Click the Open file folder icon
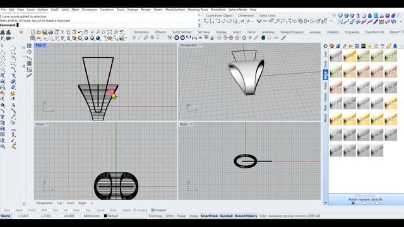The width and height of the screenshot is (404, 227). point(39,32)
